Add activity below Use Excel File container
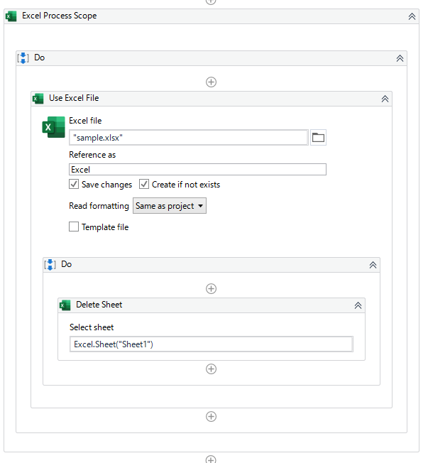This screenshot has width=428, height=463. tap(211, 417)
